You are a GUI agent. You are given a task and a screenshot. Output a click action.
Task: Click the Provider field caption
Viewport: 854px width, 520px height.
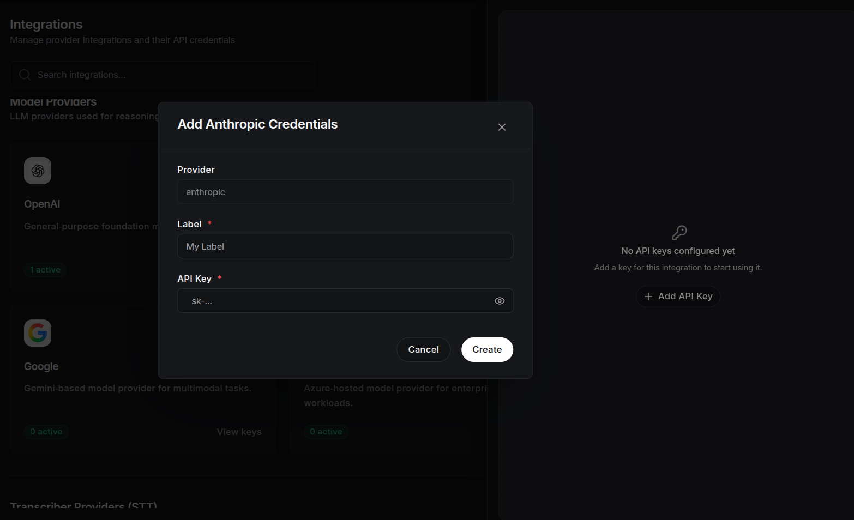pos(196,170)
